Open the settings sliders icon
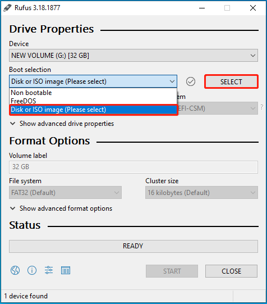This screenshot has width=267, height=304. 49,270
